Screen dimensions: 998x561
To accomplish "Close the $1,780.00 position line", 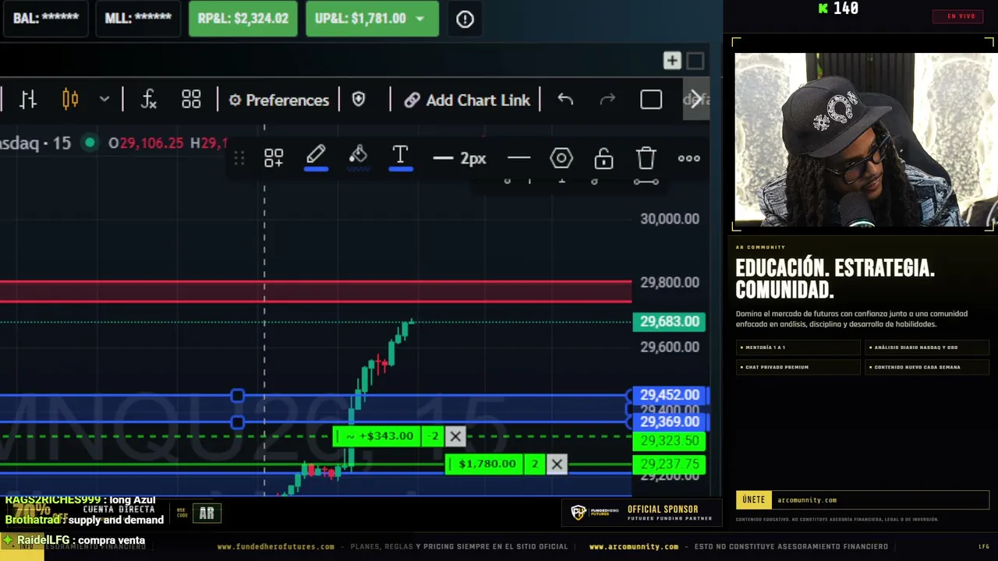I will tap(557, 464).
